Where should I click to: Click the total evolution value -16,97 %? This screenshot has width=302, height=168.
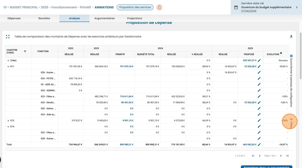(283, 145)
